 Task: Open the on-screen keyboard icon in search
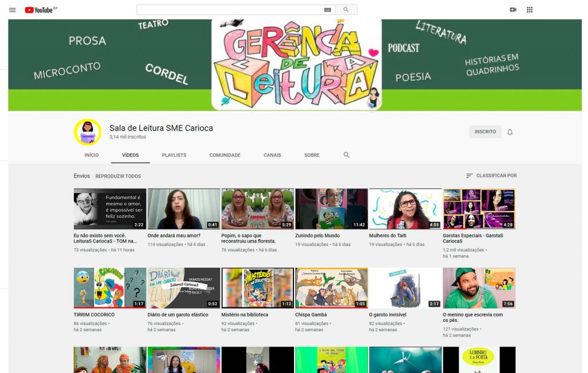click(x=327, y=10)
